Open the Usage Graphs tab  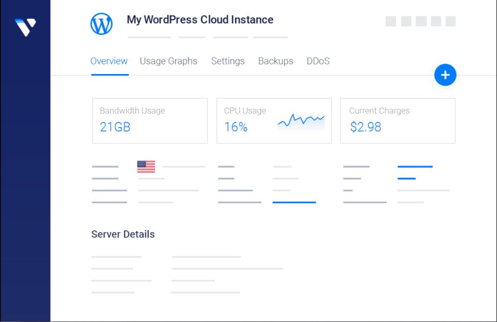(x=168, y=61)
